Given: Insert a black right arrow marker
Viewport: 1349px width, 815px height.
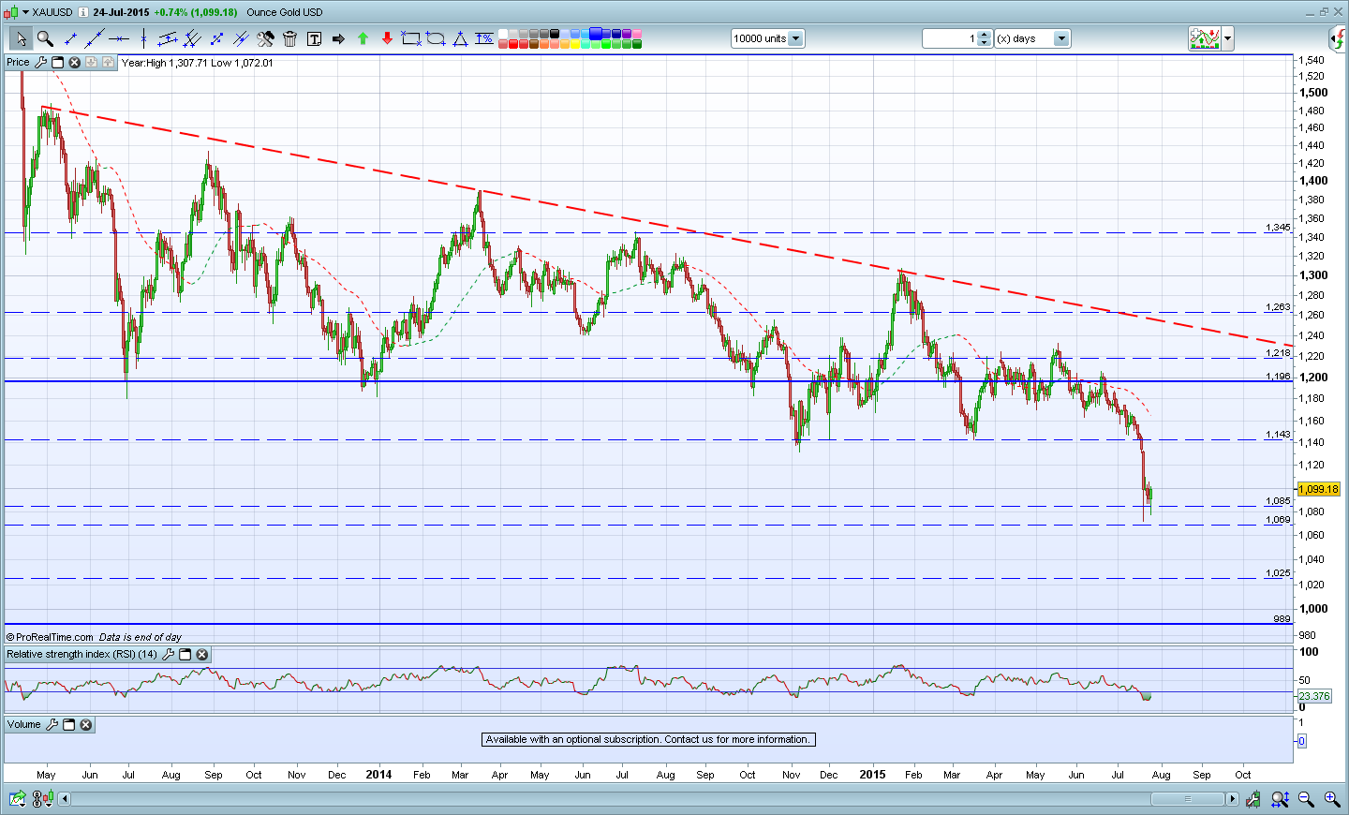Looking at the screenshot, I should pyautogui.click(x=338, y=38).
